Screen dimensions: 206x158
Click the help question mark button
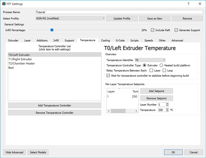pyautogui.click(x=188, y=4)
